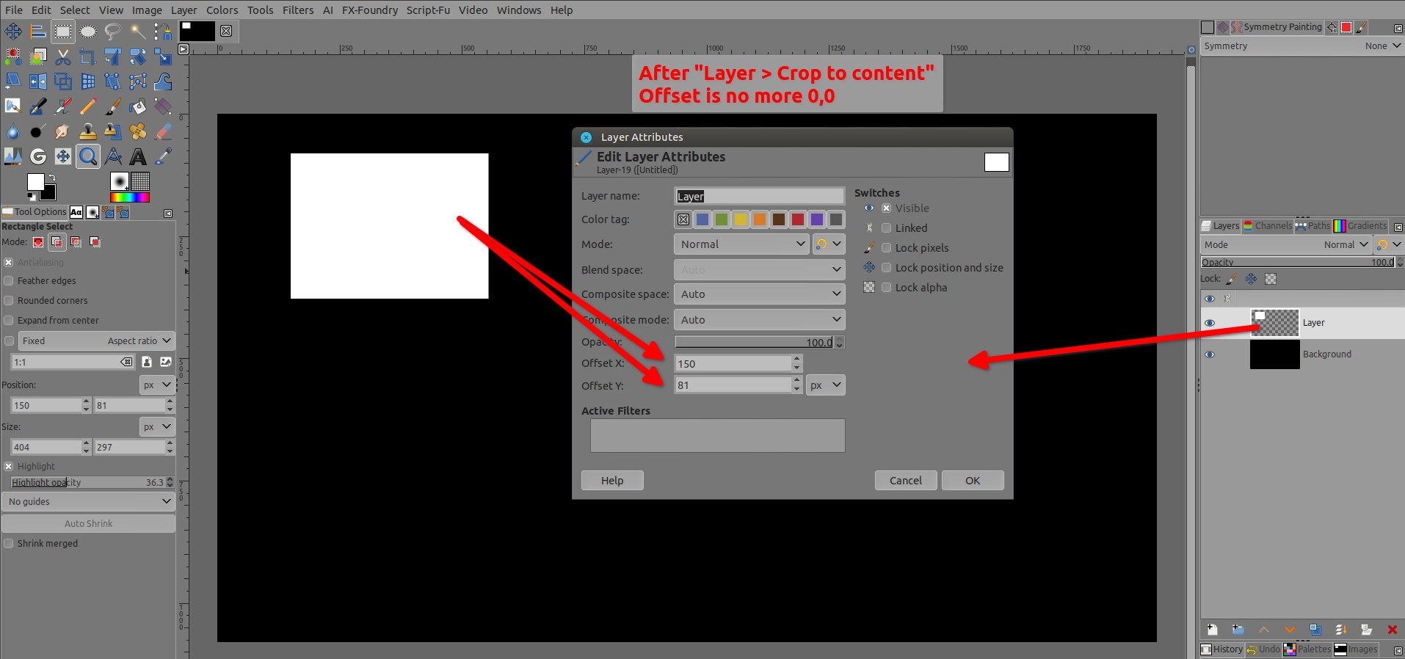This screenshot has width=1405, height=659.
Task: Enable the Lock pixels checkbox
Action: pyautogui.click(x=886, y=248)
